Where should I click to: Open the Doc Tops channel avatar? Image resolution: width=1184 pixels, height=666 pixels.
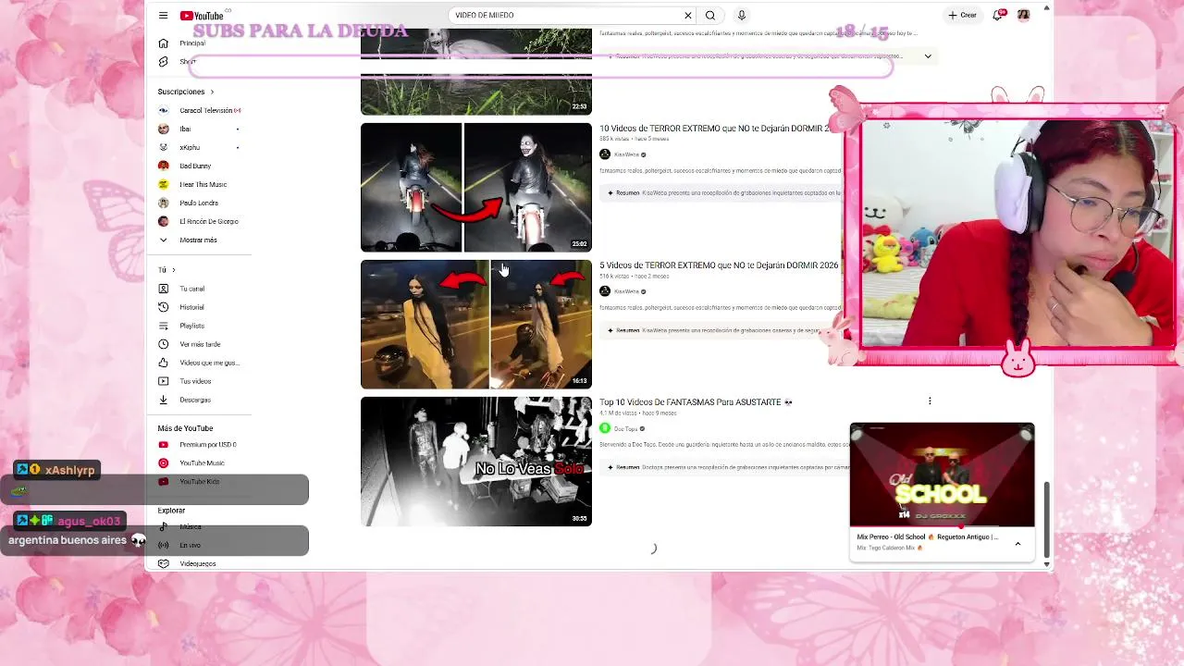[x=605, y=428]
